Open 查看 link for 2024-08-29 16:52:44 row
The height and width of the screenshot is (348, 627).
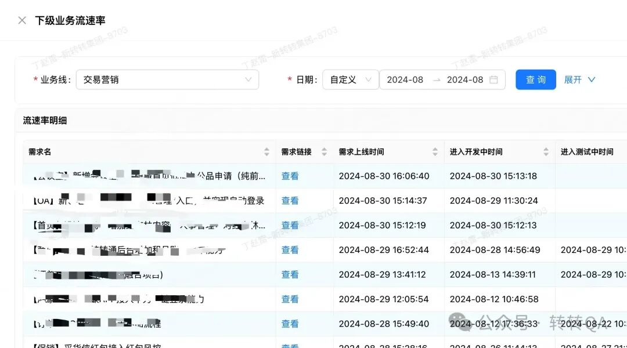(290, 250)
